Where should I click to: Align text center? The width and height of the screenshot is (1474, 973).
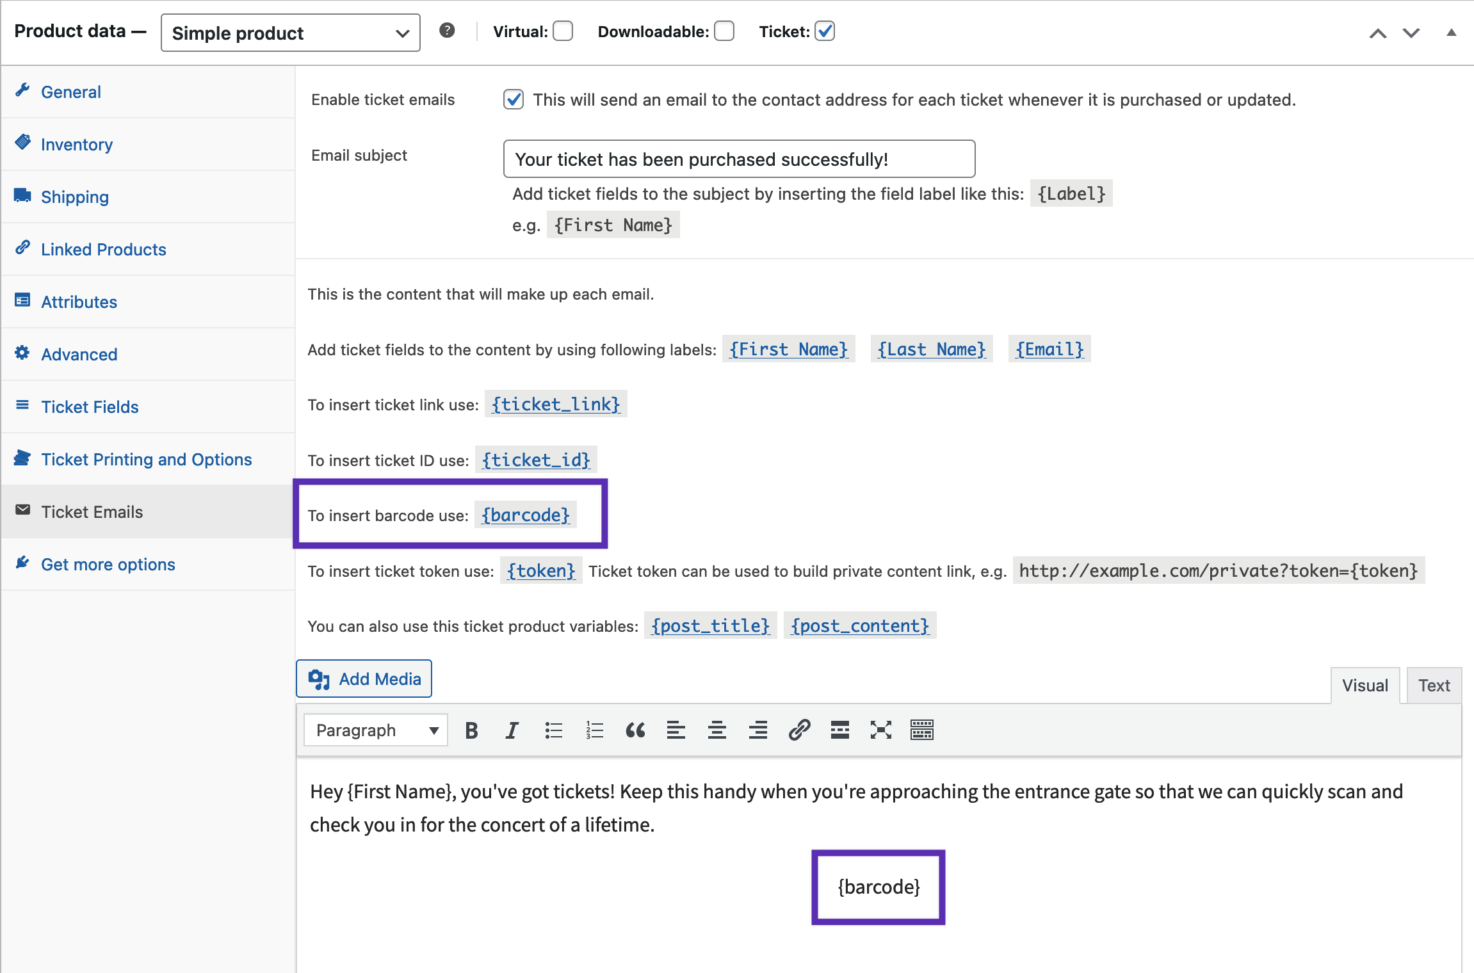tap(717, 730)
